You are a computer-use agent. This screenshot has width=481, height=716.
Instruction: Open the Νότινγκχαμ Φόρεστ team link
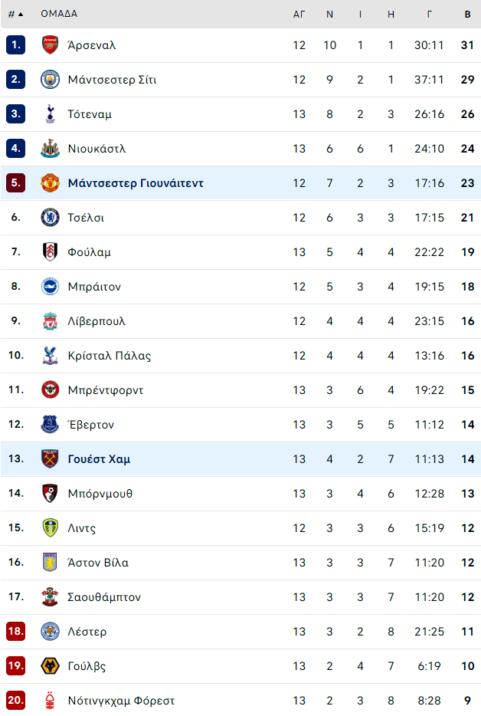pyautogui.click(x=121, y=701)
